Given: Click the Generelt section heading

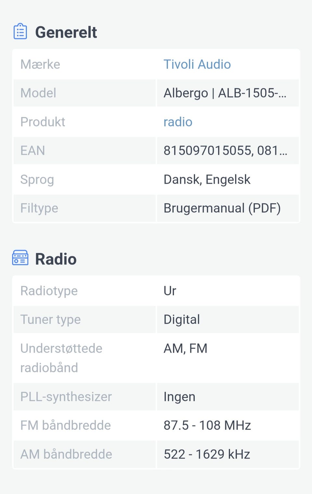Looking at the screenshot, I should pyautogui.click(x=66, y=32).
